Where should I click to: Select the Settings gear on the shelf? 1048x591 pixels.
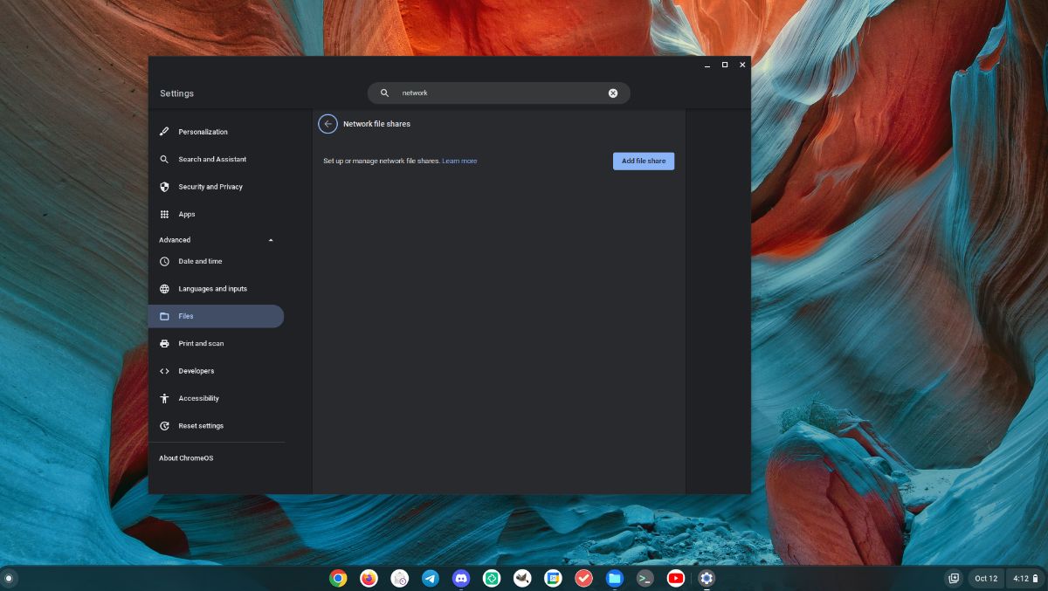coord(706,578)
